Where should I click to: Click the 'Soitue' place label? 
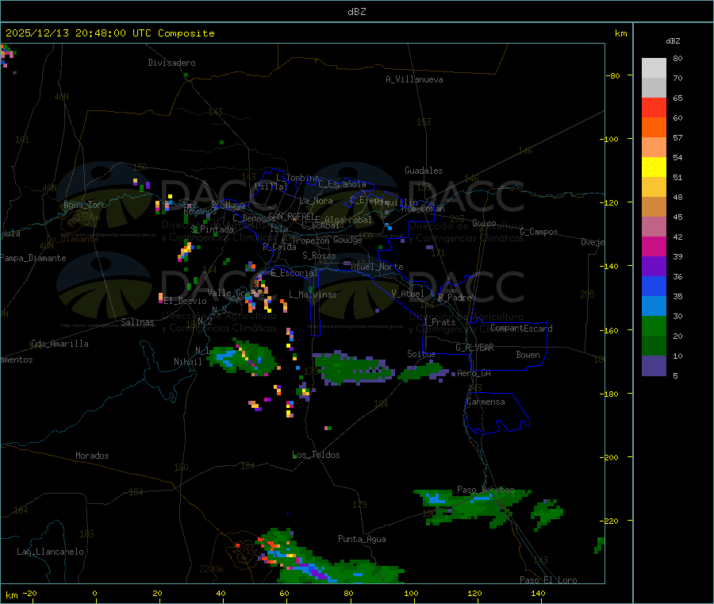pyautogui.click(x=421, y=354)
